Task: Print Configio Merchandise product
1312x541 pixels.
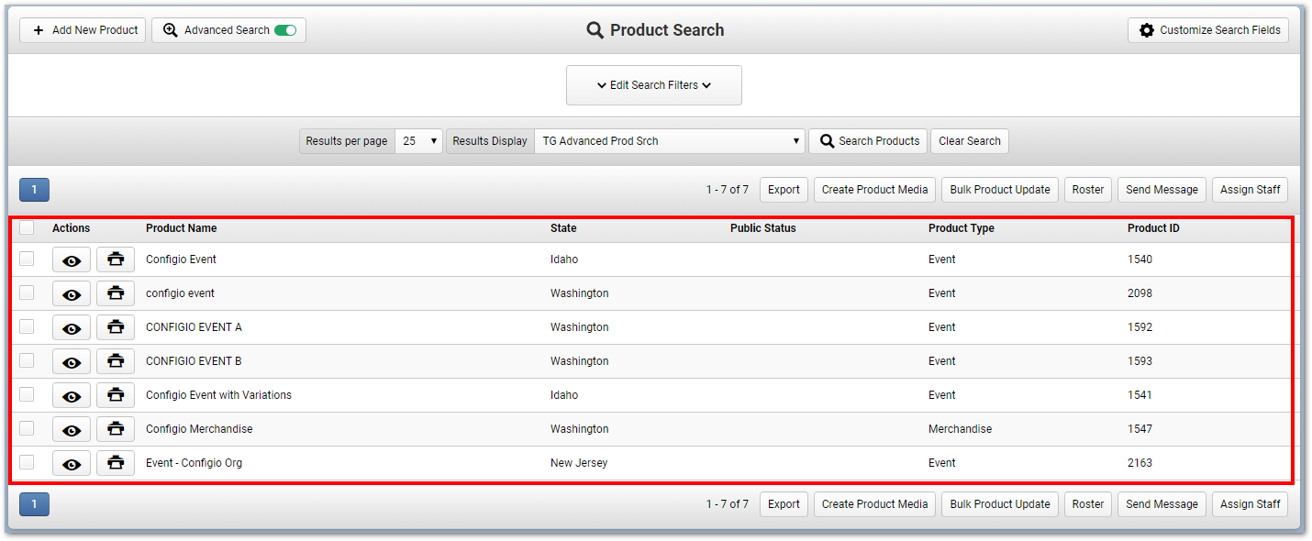Action: [116, 430]
